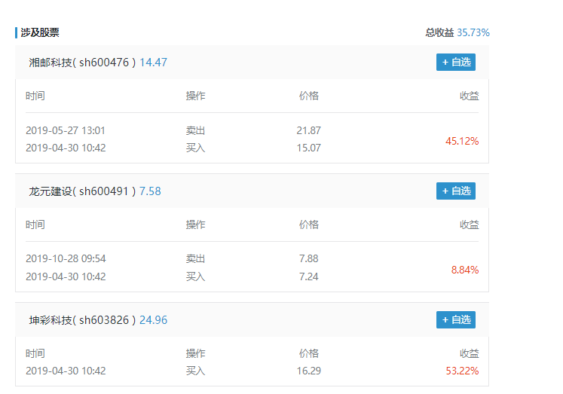Click the 14.47 current price of 湘邮科技
This screenshot has width=563, height=394.
[153, 63]
